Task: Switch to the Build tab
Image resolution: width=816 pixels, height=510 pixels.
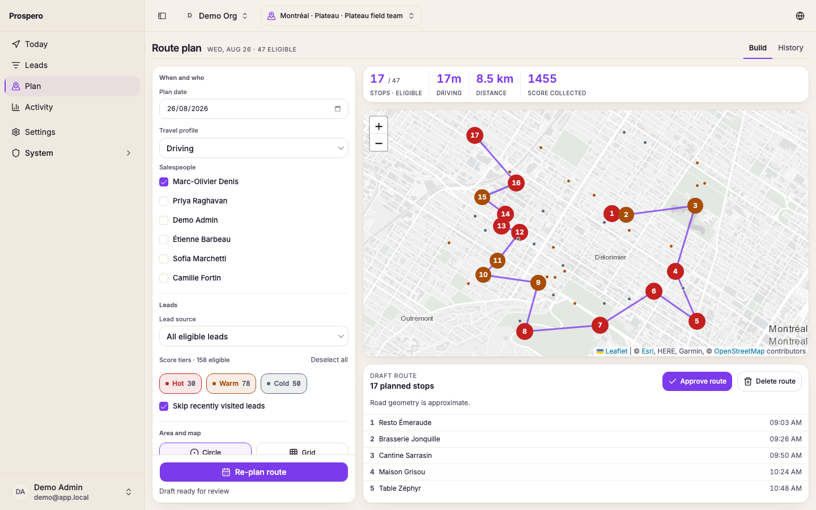Action: (x=758, y=48)
